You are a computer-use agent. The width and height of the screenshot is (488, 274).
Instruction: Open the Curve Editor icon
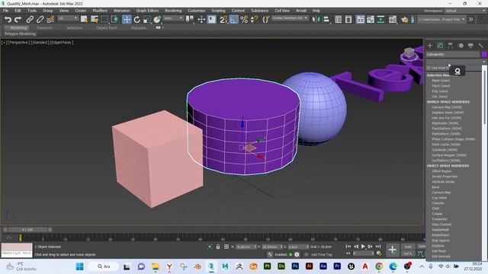371,20
